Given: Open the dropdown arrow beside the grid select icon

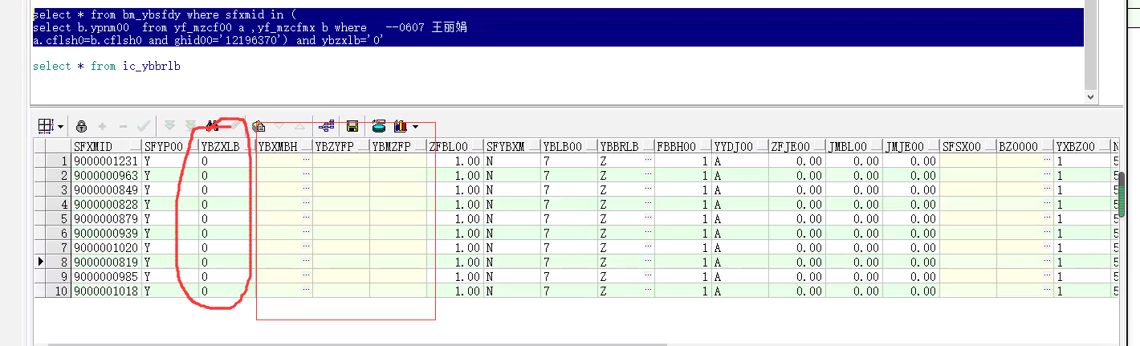Looking at the screenshot, I should [x=60, y=127].
